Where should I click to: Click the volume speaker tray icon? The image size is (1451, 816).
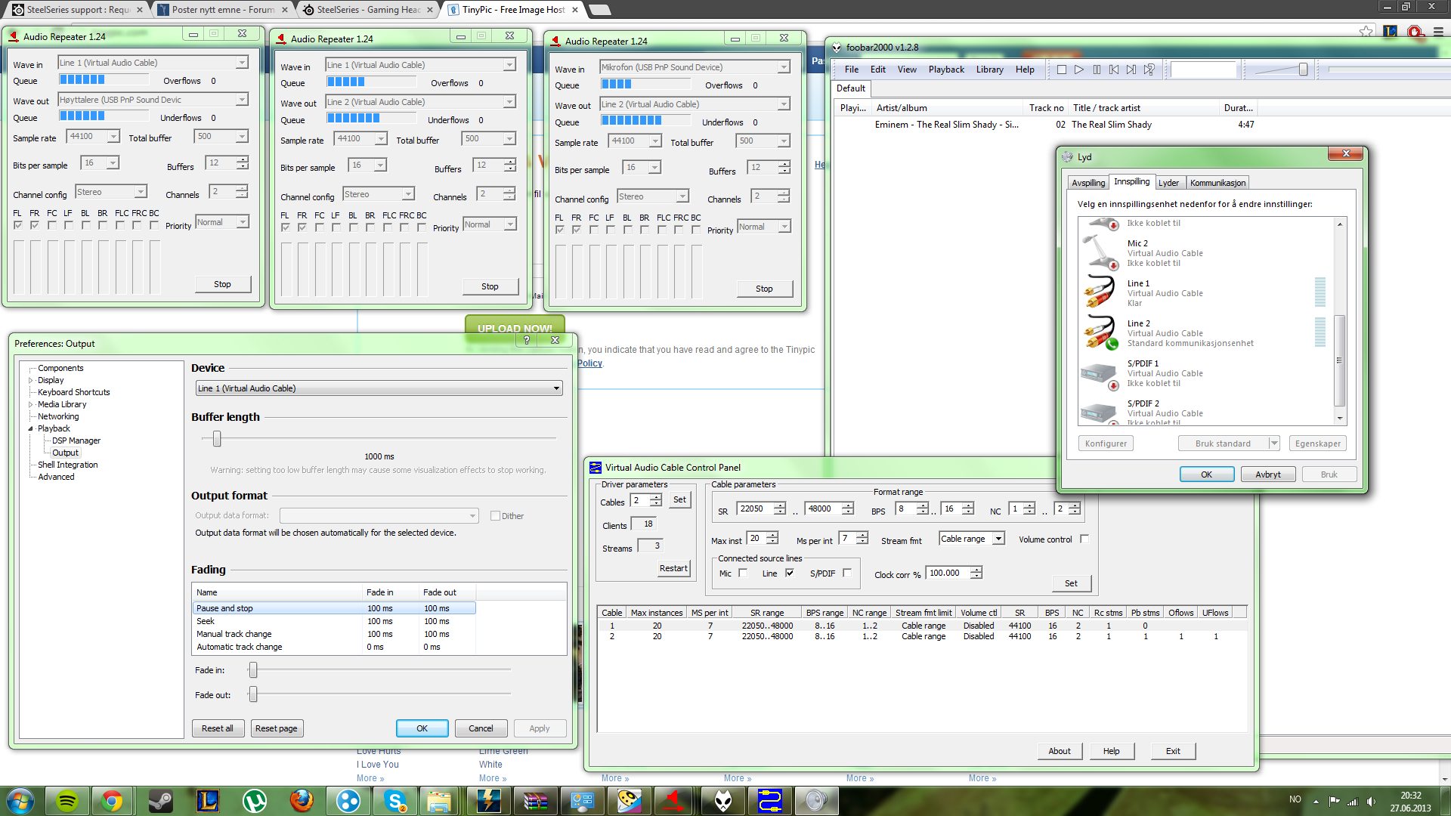point(1371,801)
